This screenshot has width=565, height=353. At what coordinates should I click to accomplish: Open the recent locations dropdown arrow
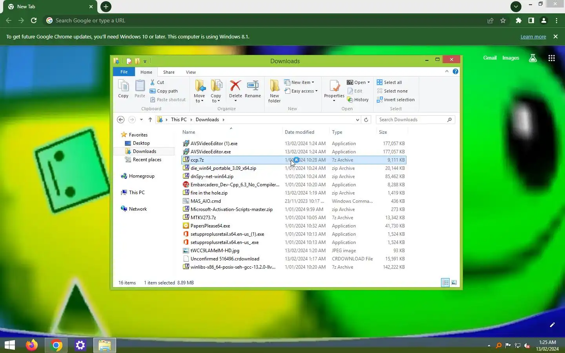[x=141, y=120]
